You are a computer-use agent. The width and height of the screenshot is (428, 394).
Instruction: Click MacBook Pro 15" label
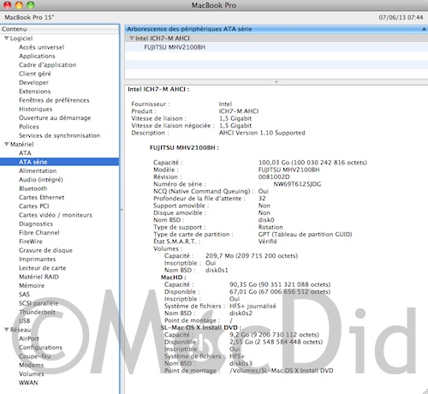(29, 17)
